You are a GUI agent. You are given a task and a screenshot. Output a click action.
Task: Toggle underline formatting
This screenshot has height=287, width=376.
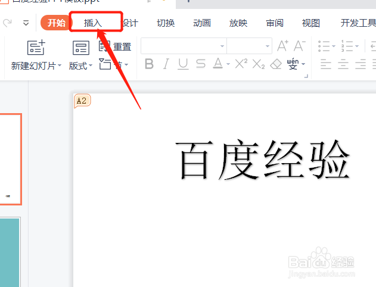pos(183,64)
